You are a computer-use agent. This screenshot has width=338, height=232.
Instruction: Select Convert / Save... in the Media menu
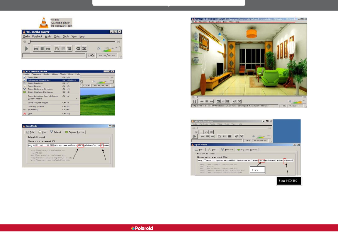pyautogui.click(x=51, y=106)
